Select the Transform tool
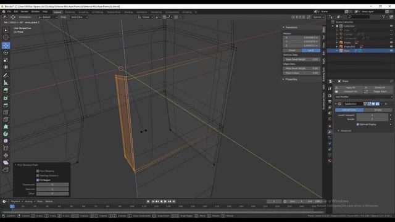The height and width of the screenshot is (222, 395). coord(6,67)
